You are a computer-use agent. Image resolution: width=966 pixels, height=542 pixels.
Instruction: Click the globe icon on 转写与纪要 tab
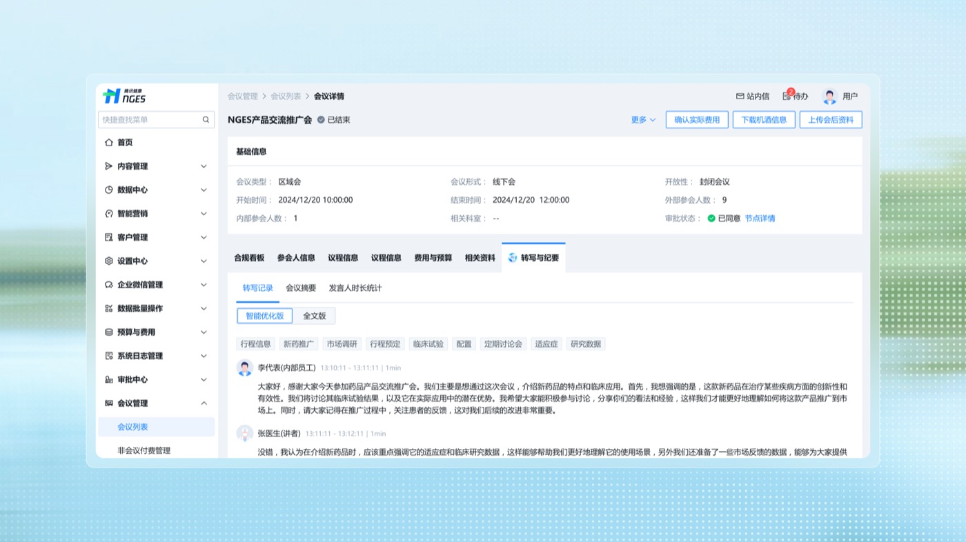click(x=513, y=258)
